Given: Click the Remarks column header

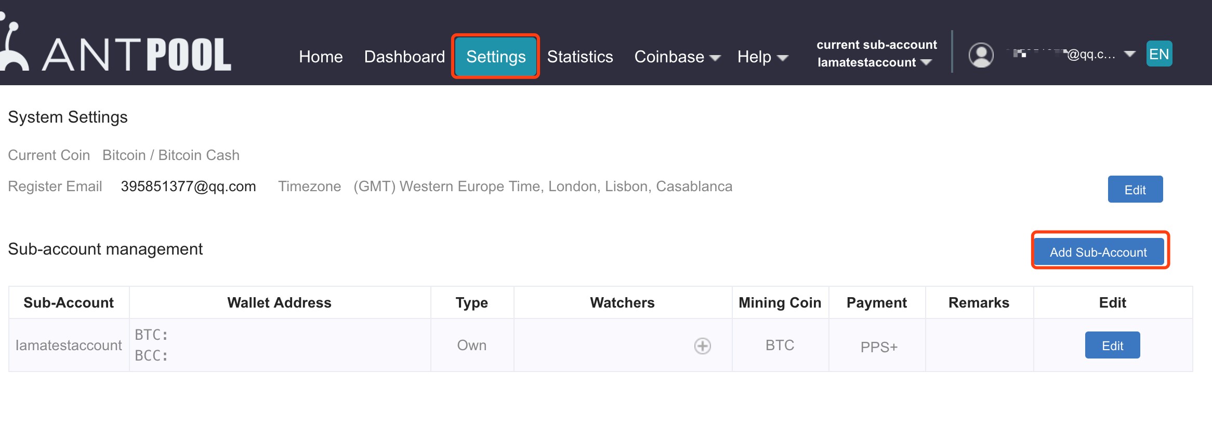Looking at the screenshot, I should click(x=979, y=303).
